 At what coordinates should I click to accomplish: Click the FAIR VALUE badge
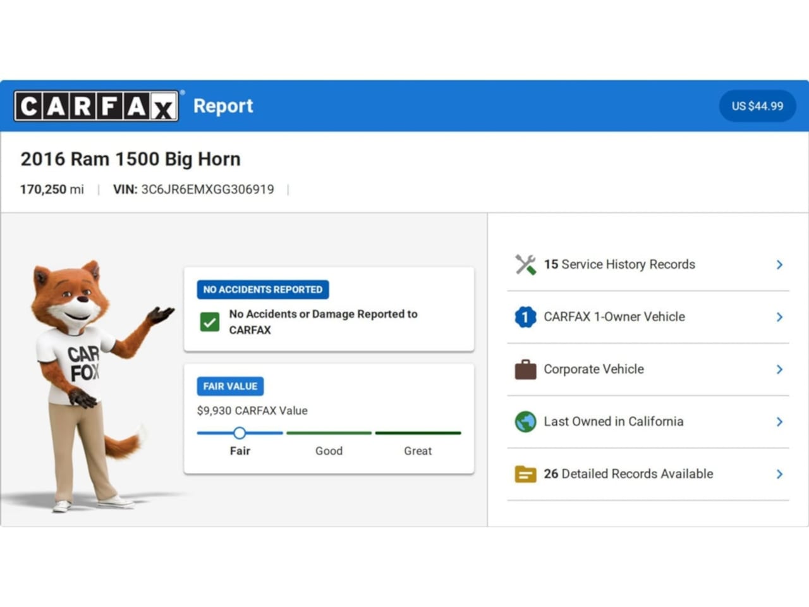point(230,386)
